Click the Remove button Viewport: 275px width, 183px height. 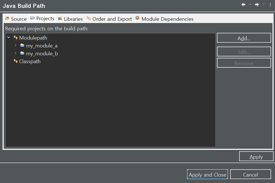244,63
